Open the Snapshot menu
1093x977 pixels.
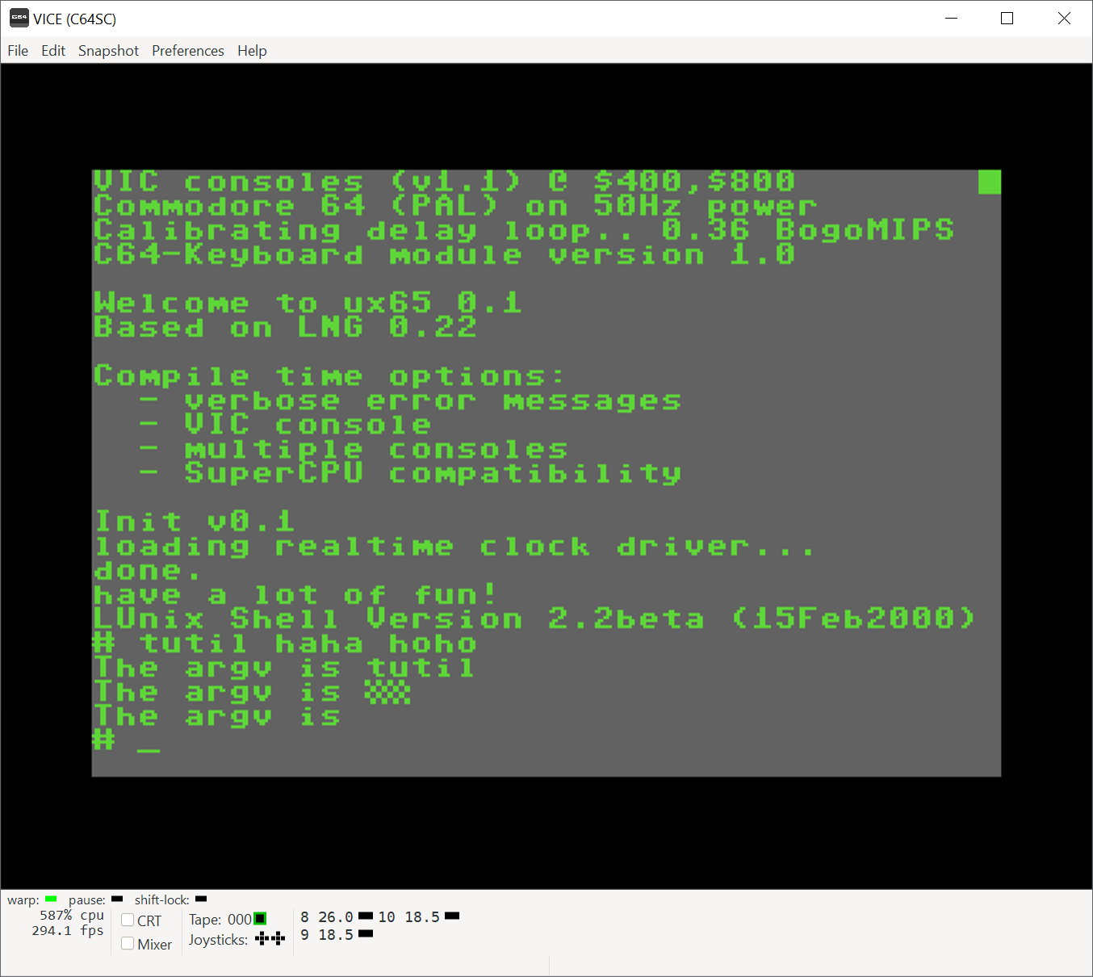coord(108,51)
